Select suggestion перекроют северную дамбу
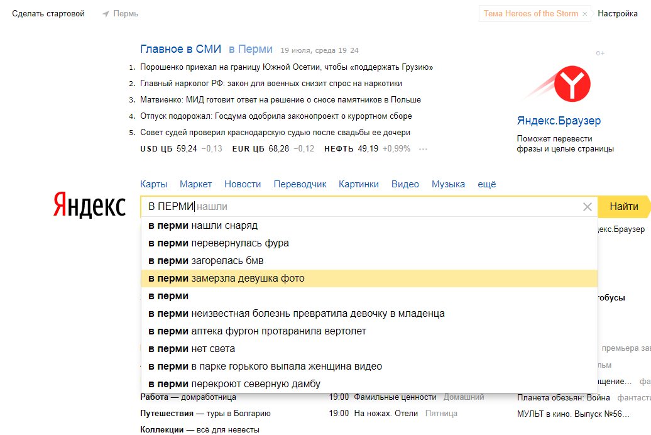 (x=369, y=384)
